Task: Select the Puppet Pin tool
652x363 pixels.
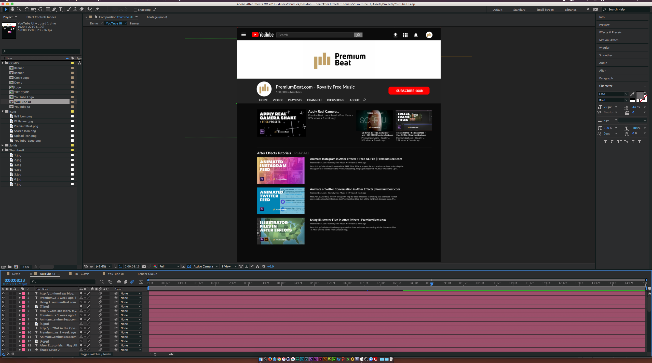Action: [x=98, y=9]
